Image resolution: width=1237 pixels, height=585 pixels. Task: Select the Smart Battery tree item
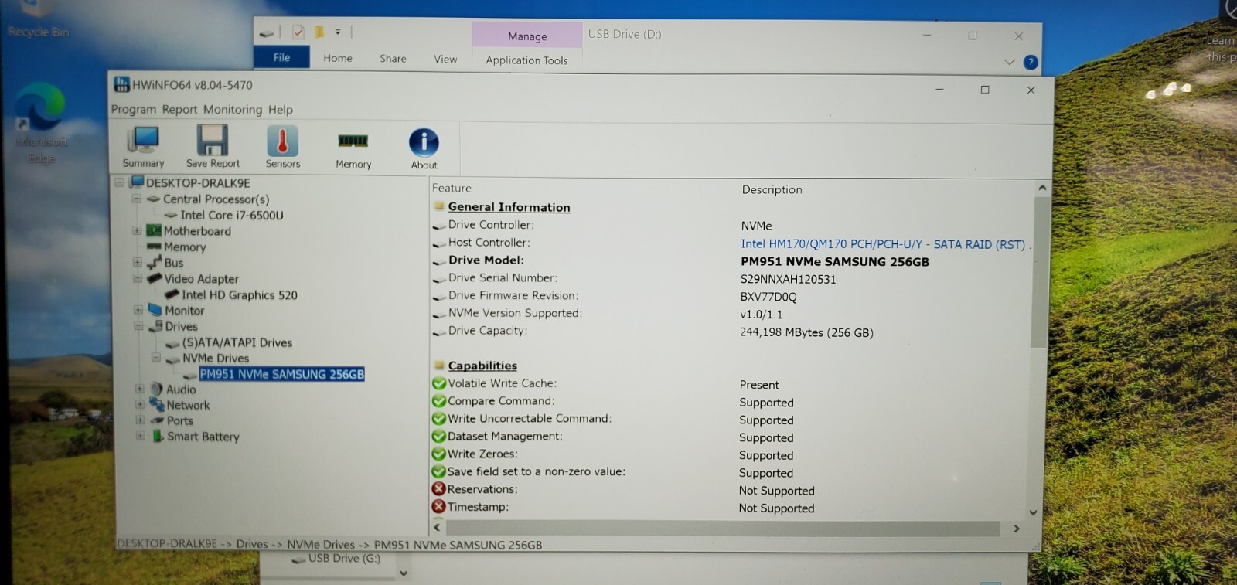203,437
